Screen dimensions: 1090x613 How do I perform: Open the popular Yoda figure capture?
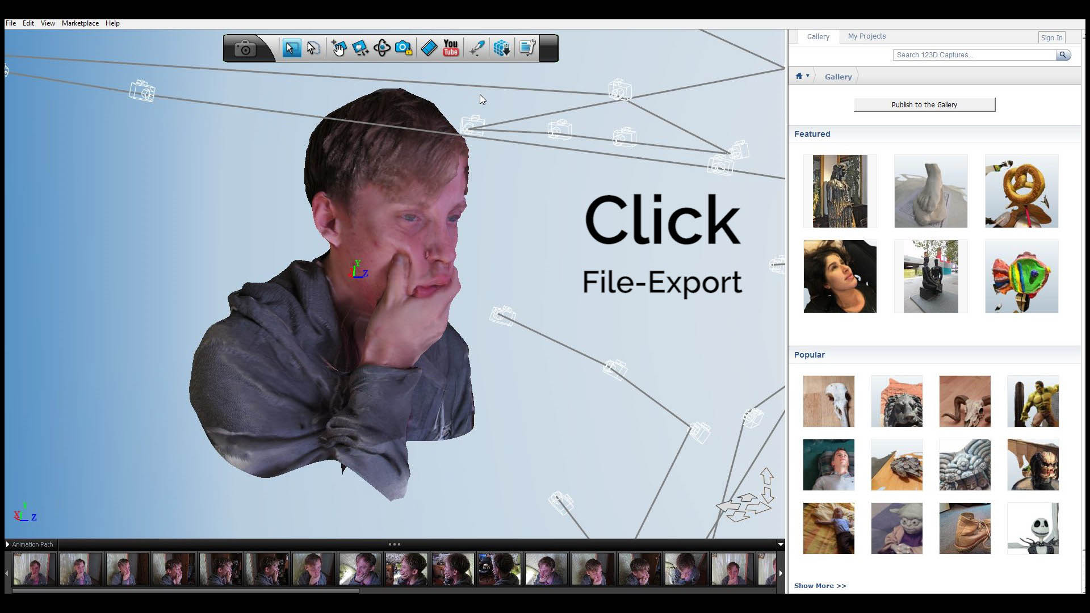(896, 528)
